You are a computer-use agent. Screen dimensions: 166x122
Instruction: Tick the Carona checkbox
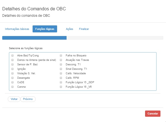[x=13, y=87]
